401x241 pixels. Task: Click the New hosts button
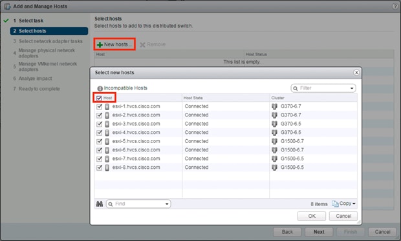(114, 44)
